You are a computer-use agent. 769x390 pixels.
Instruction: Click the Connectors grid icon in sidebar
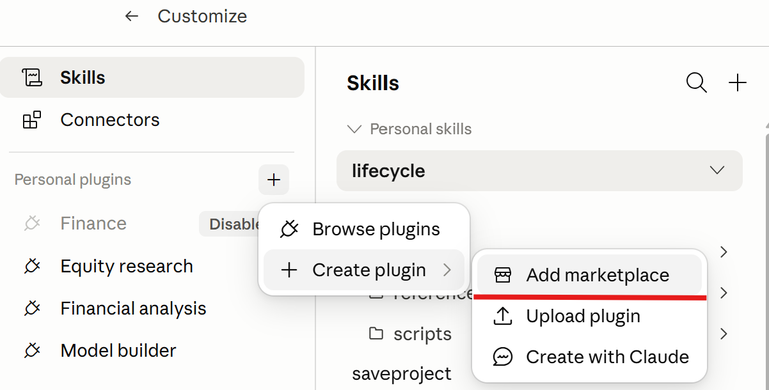click(31, 120)
